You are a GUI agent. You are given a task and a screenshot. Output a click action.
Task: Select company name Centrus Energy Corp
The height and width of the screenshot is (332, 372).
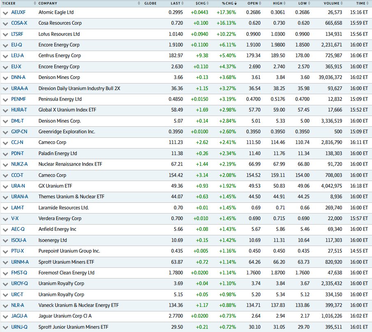[60, 56]
